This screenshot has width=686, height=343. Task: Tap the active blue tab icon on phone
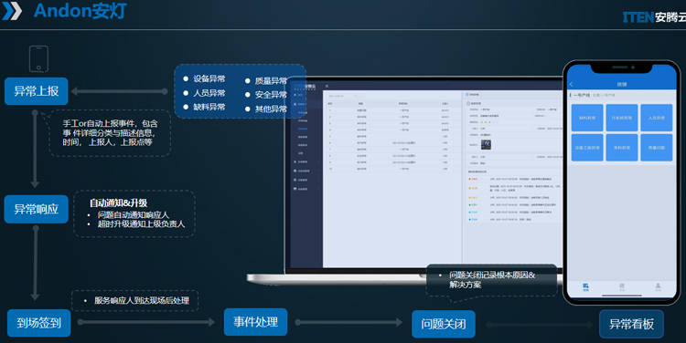tap(585, 286)
